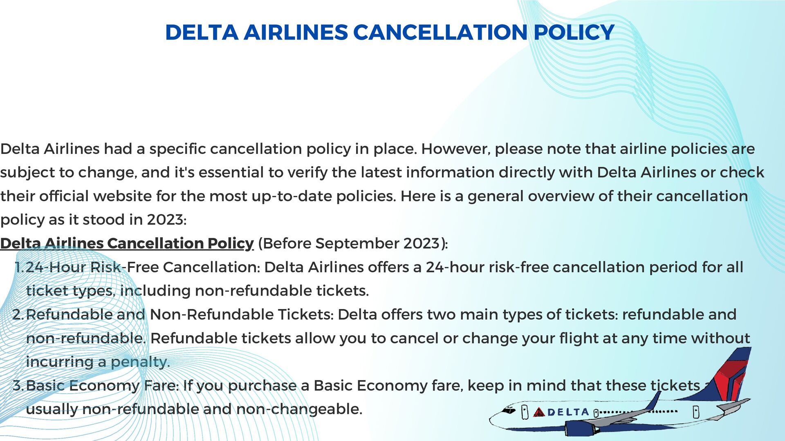Click the phrase "policy as it stood in 2023"
Image resolution: width=785 pixels, height=441 pixels.
(93, 220)
